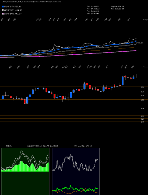Click the chart title for DEEPINDS

31,2
